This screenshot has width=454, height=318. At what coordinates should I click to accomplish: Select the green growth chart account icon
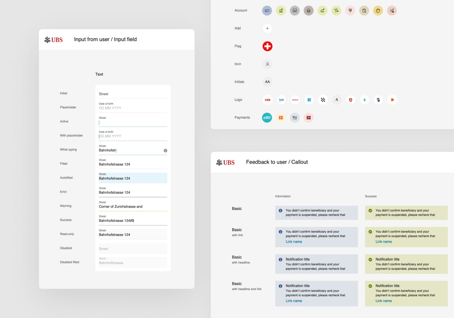click(x=281, y=10)
